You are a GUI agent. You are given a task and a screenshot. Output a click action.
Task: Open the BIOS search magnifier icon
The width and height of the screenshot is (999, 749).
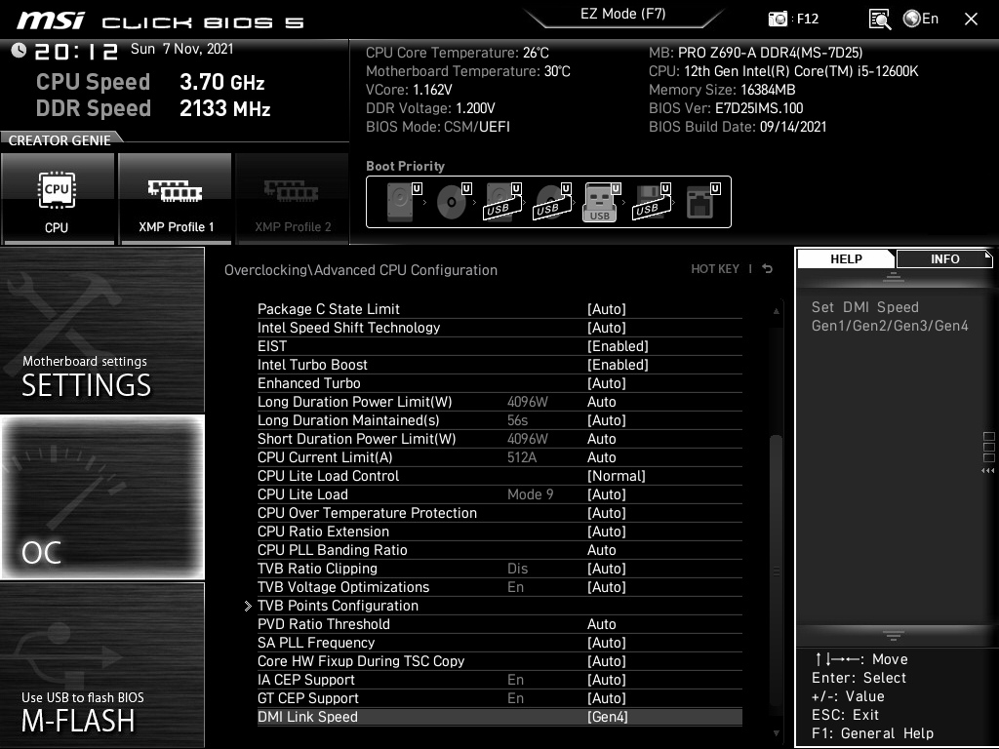point(879,20)
